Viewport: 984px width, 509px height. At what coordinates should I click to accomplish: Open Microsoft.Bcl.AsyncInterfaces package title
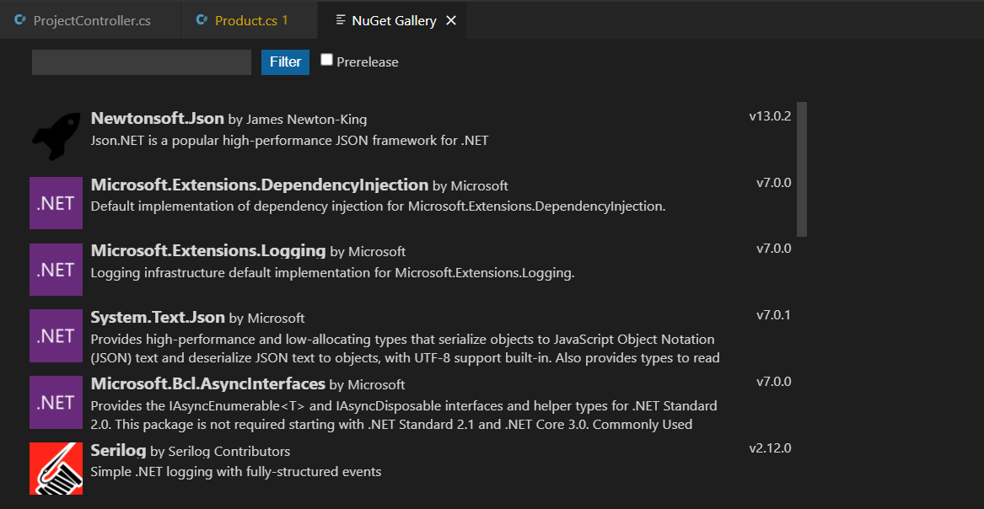click(208, 383)
